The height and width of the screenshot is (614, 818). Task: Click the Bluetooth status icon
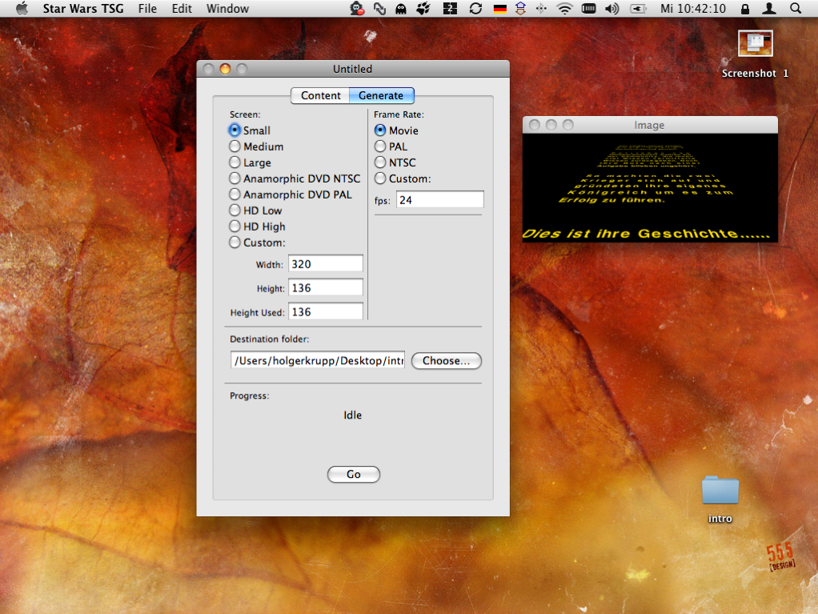(x=542, y=8)
